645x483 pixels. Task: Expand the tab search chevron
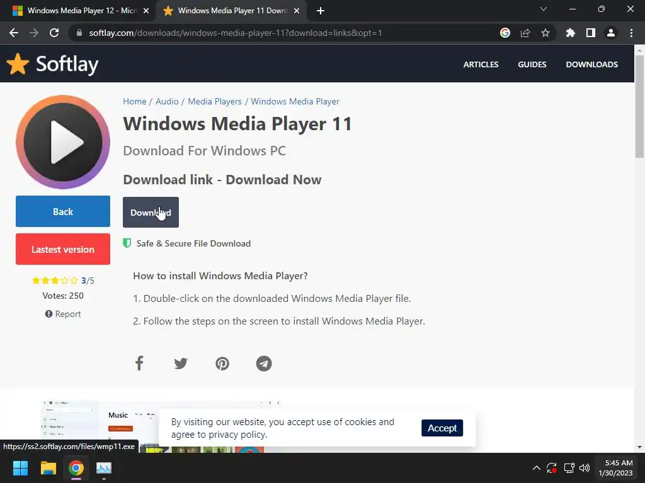point(544,9)
